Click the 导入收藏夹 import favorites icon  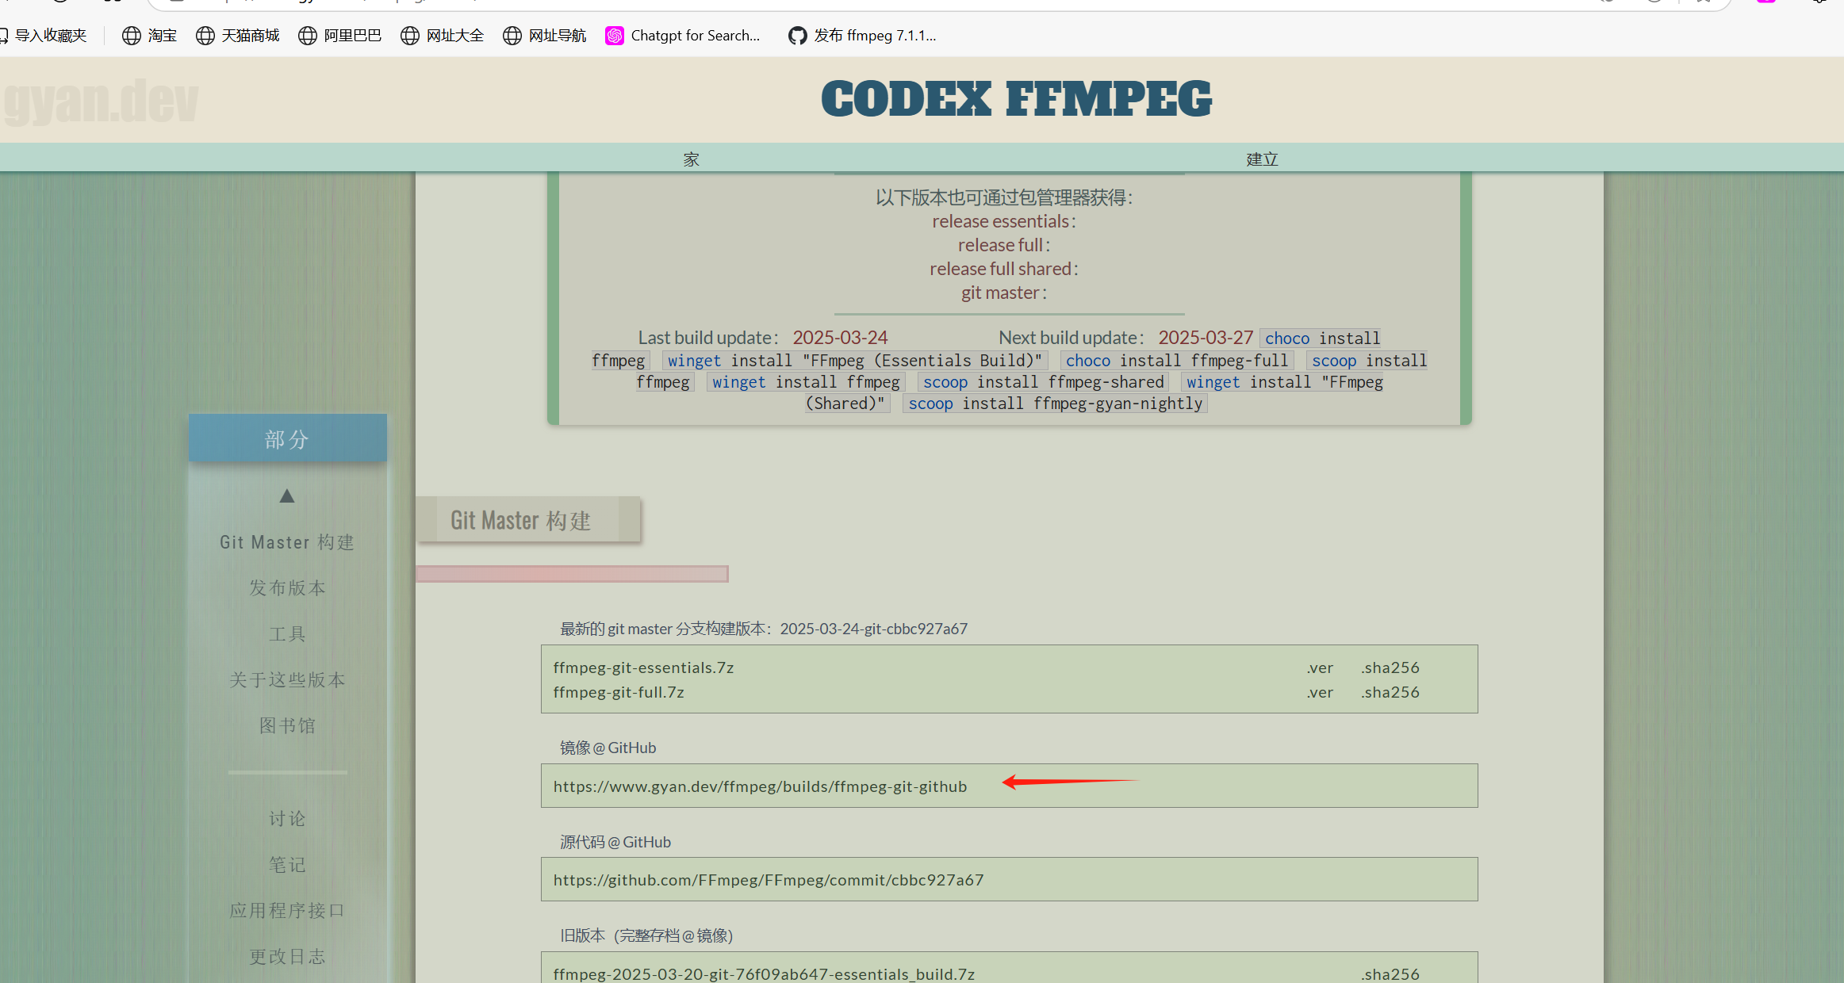[4, 36]
